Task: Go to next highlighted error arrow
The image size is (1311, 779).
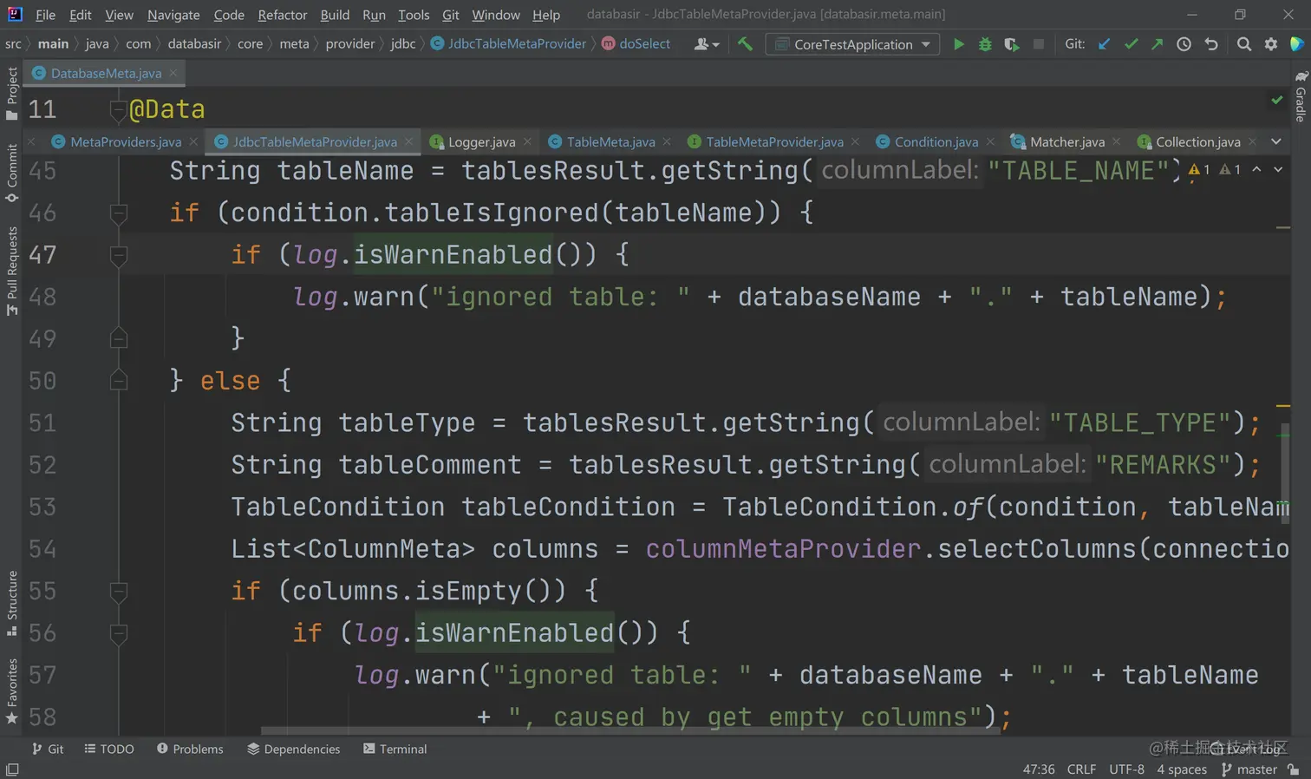Action: 1278,170
